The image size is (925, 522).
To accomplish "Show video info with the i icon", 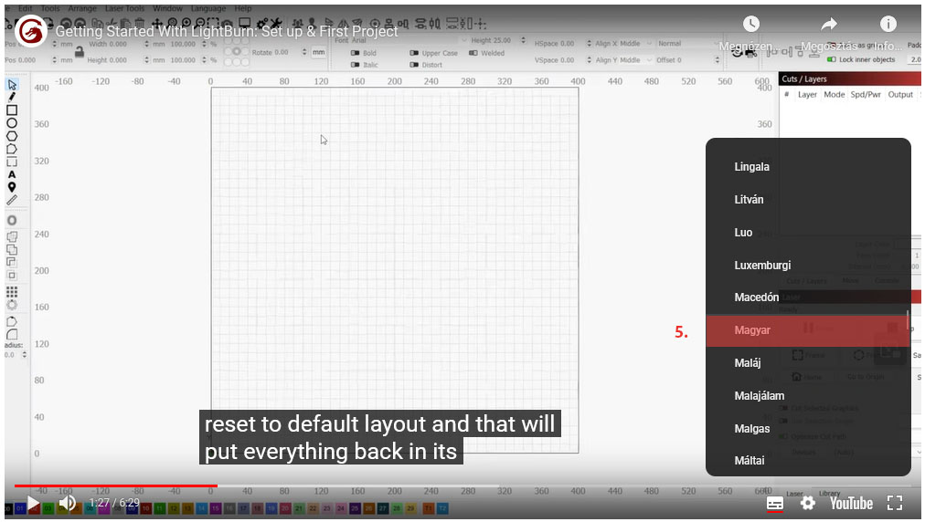I will 888,24.
